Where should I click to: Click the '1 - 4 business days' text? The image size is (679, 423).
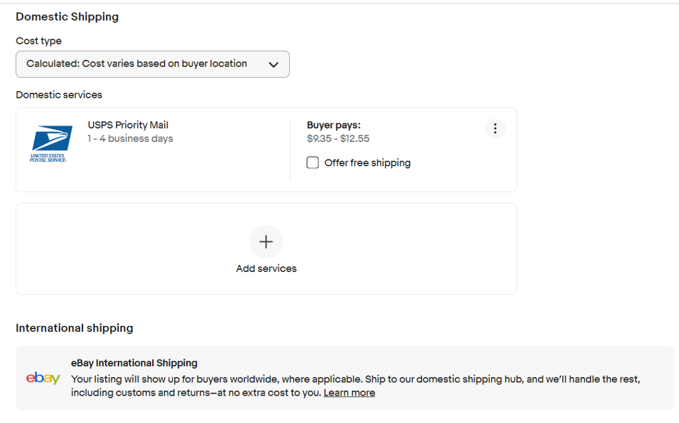point(130,139)
